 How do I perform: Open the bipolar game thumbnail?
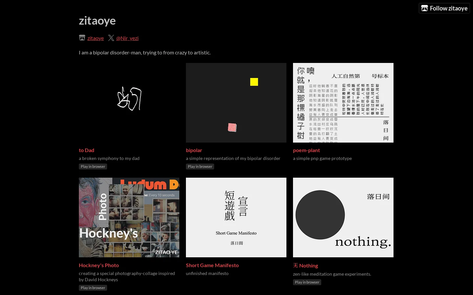click(x=236, y=103)
